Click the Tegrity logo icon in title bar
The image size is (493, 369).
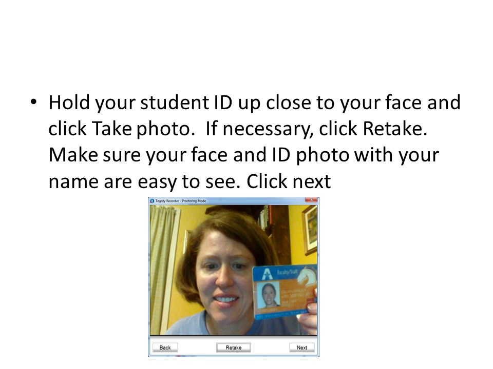click(x=152, y=201)
